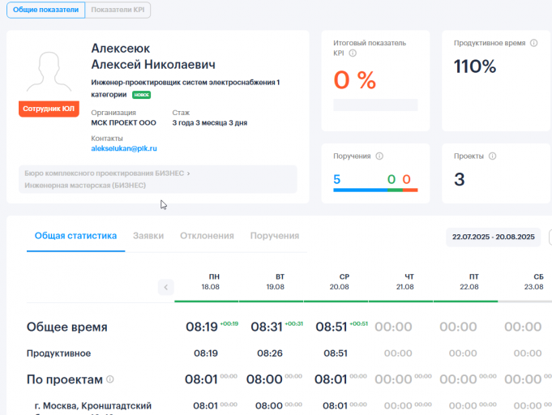Open the Поручения tab
This screenshot has height=415, width=552.
click(275, 236)
